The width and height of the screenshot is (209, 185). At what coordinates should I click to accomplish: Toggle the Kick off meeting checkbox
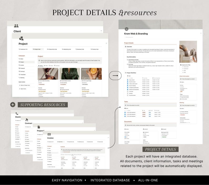[x=128, y=86]
